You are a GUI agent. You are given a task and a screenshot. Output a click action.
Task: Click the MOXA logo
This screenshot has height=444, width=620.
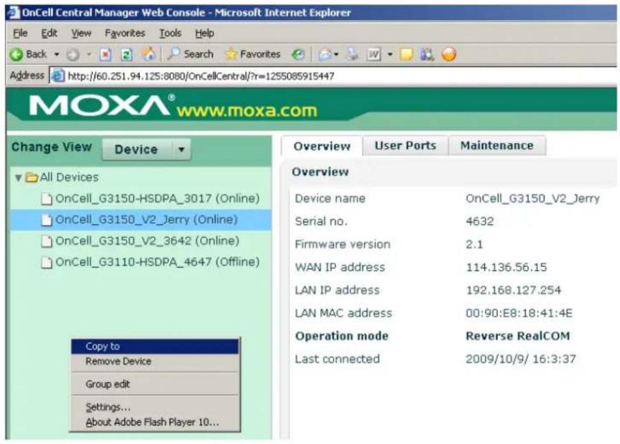[102, 105]
